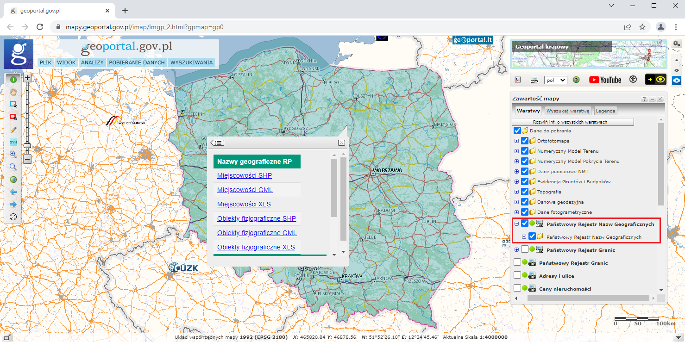
Task: Go to previous map view arrow
Action: (x=13, y=192)
